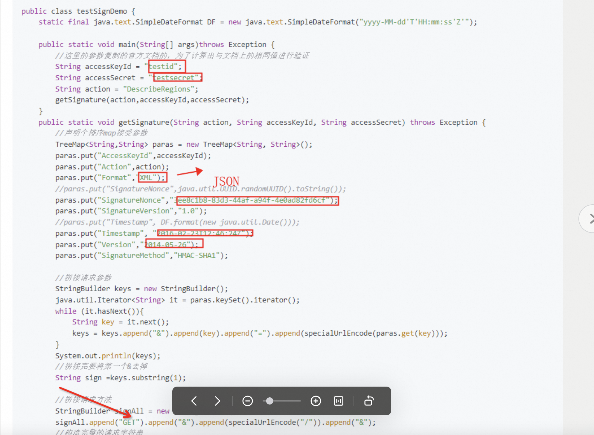Click the "testsecret" access secret value

(174, 78)
